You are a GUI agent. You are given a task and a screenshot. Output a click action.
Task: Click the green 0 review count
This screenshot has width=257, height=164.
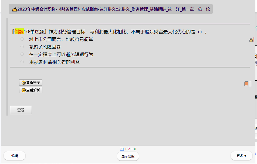click(x=135, y=149)
